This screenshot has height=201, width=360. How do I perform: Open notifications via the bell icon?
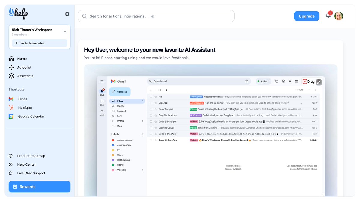click(328, 16)
